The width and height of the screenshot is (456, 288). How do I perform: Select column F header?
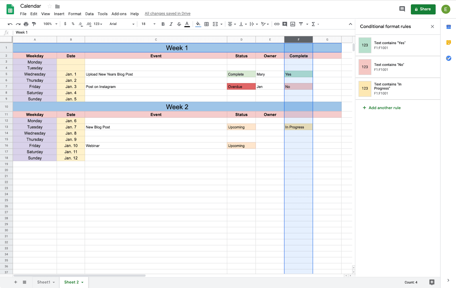[x=298, y=40]
